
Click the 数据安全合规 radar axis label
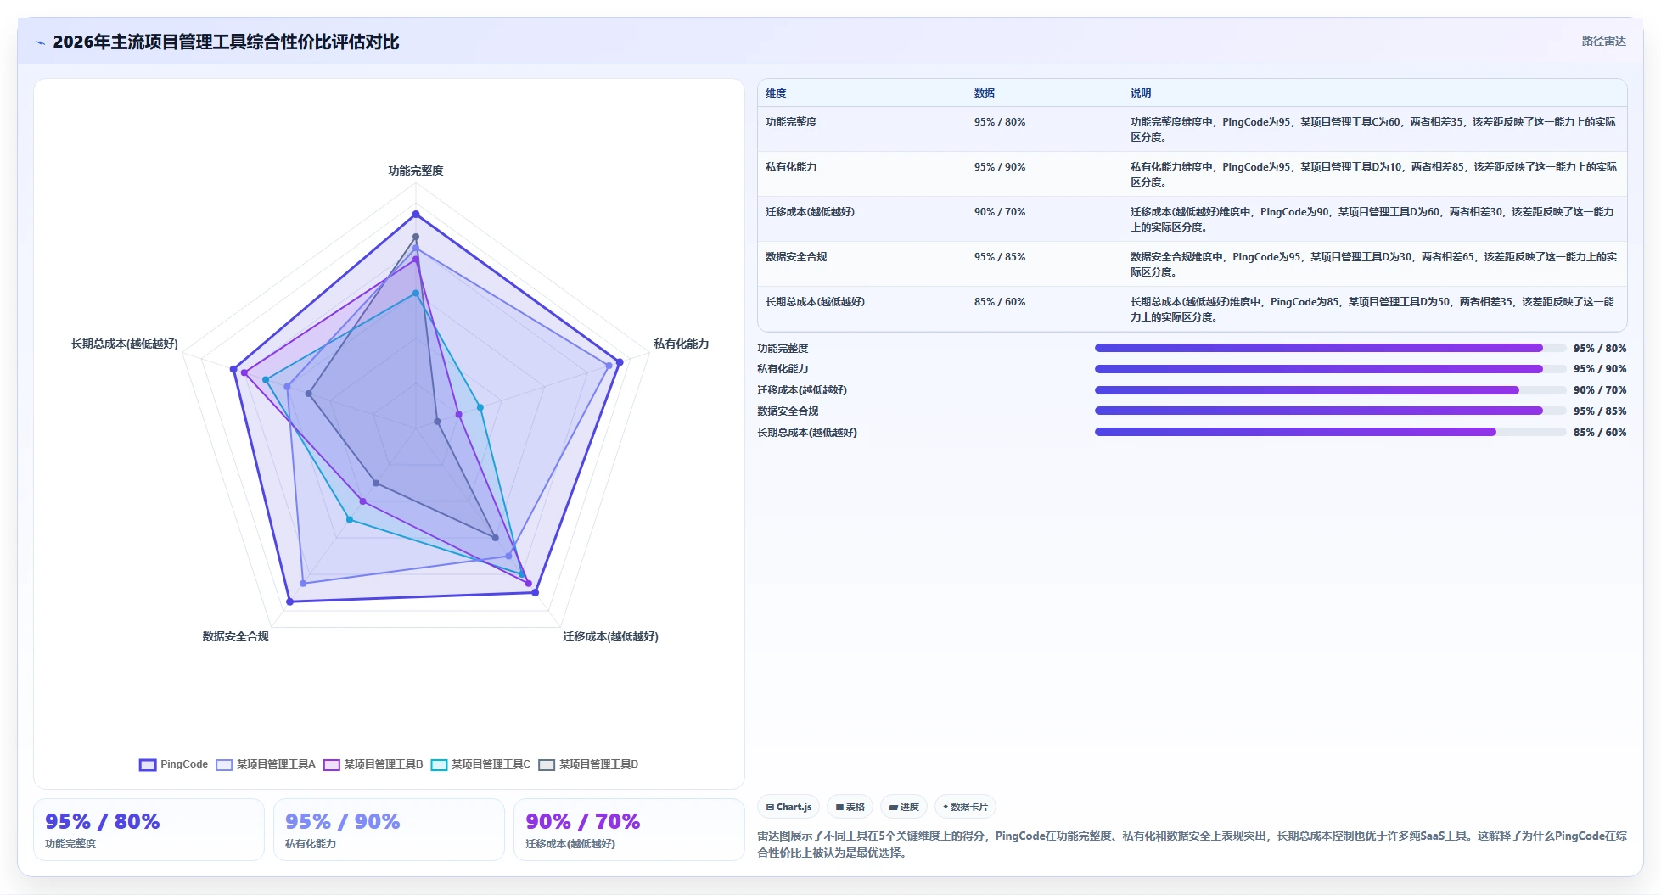click(235, 636)
